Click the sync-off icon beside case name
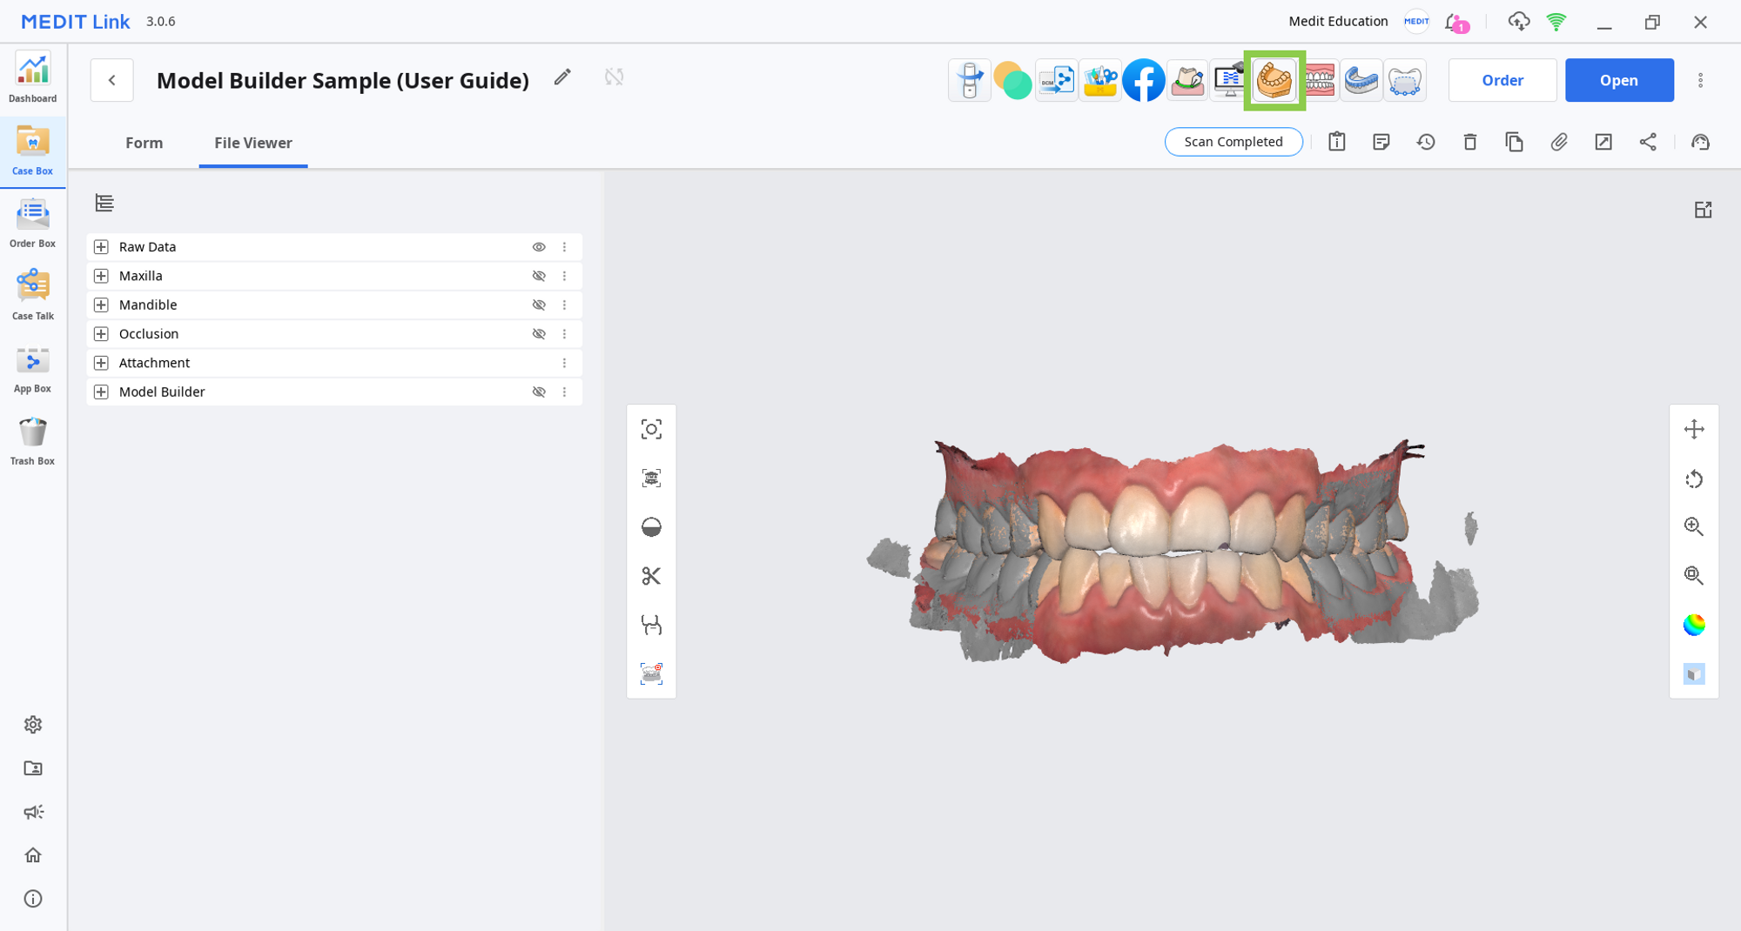This screenshot has width=1741, height=931. point(615,77)
